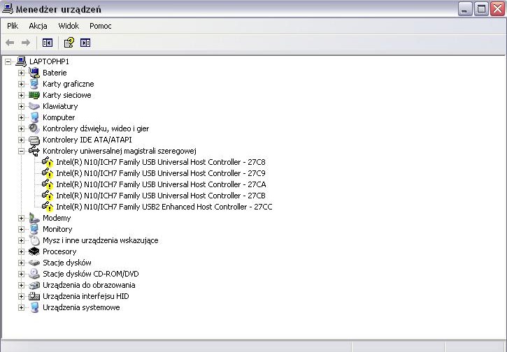
Task: Click the CD-ROM/DVD drives disc icon
Action: tap(34, 274)
